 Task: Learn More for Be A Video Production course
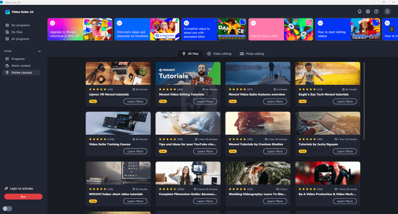344,201
